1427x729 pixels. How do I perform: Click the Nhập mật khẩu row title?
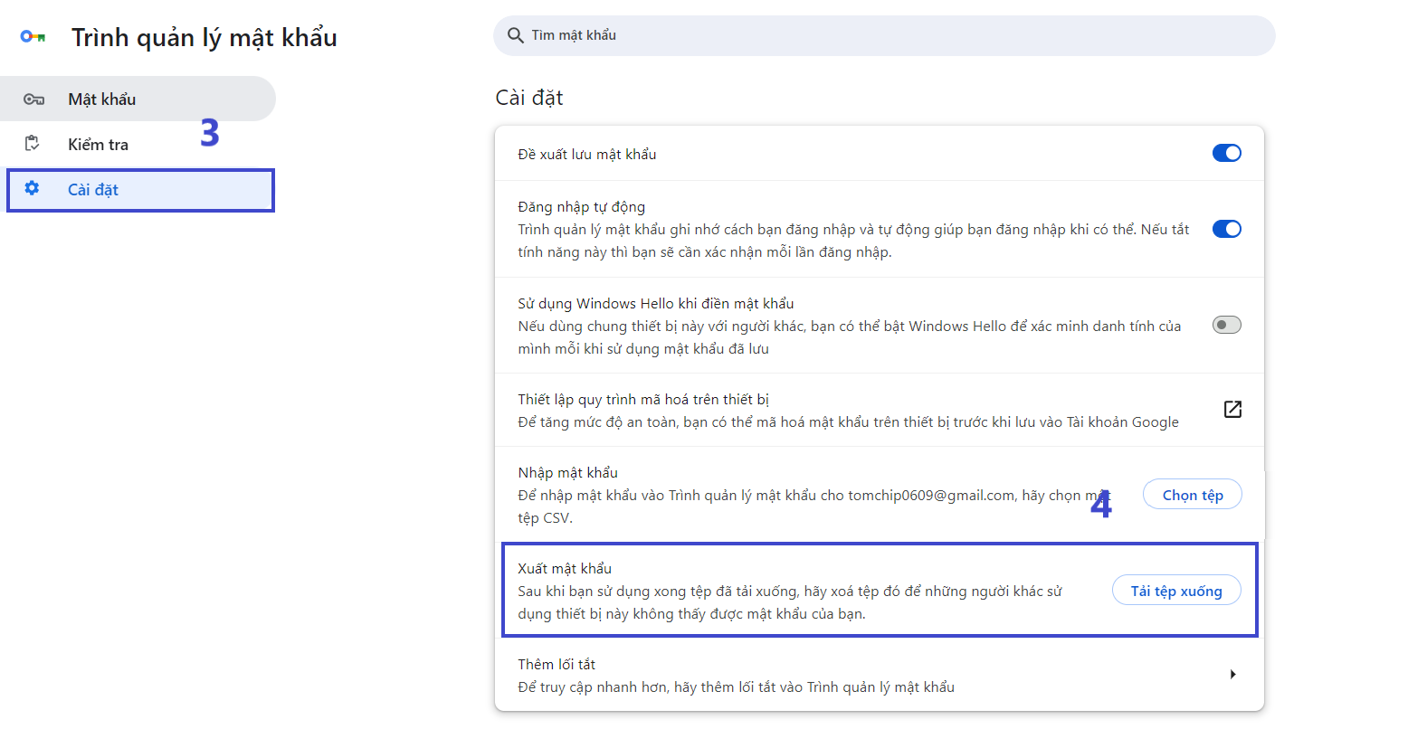pyautogui.click(x=568, y=472)
